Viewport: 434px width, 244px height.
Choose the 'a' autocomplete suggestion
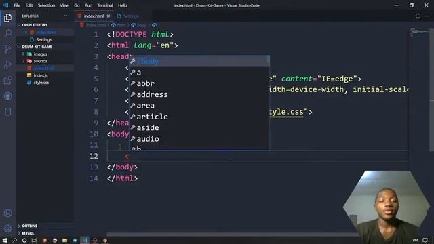[199, 73]
